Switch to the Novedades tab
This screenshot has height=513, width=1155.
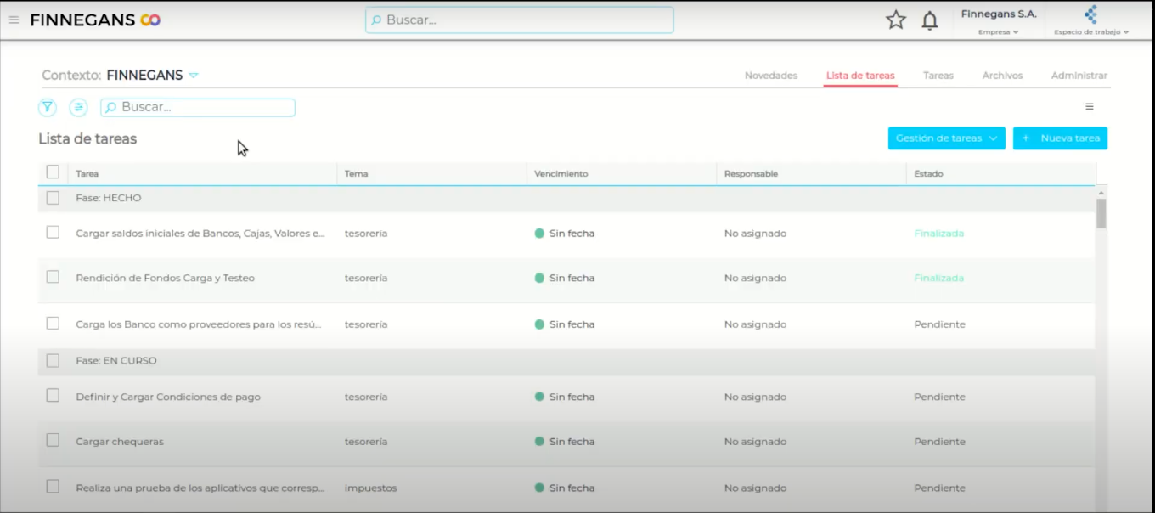point(770,76)
